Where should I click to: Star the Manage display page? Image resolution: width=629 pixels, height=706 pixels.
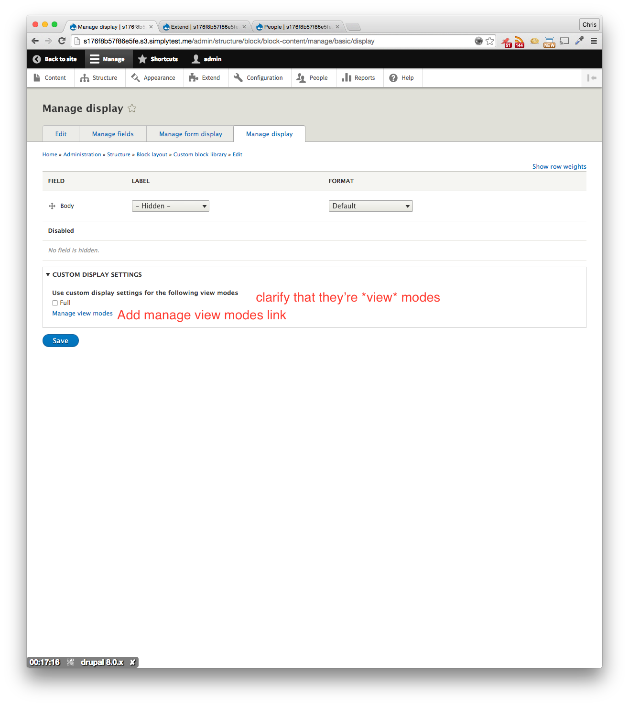pyautogui.click(x=132, y=108)
